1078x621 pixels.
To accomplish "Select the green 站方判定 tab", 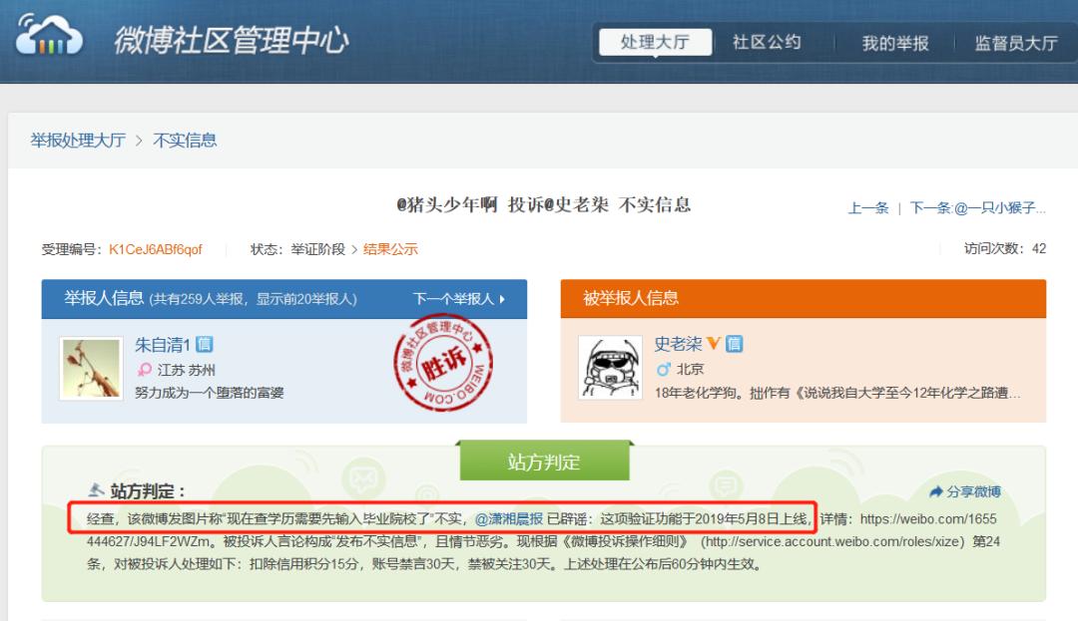I will click(544, 462).
